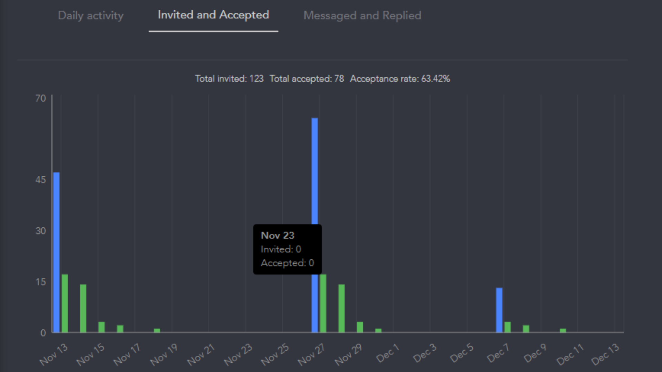Click the blue invited bar on Dec 7
This screenshot has height=372, width=662.
[x=499, y=310]
